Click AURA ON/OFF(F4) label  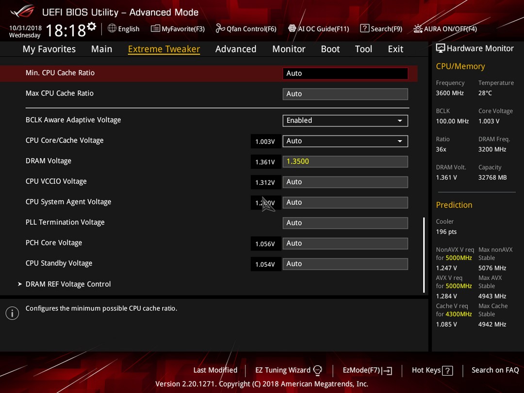(x=450, y=29)
